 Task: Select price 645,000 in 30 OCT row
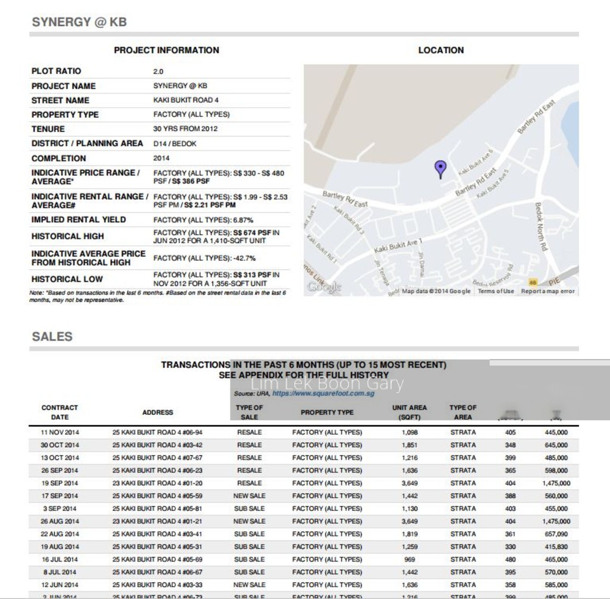pos(556,445)
